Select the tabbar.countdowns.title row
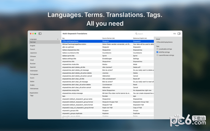The width and height of the screenshot is (210, 131). pyautogui.click(x=108, y=53)
